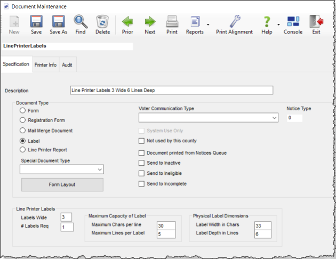The width and height of the screenshot is (336, 259).
Task: Open the Reports dropdown arrow
Action: (x=207, y=25)
